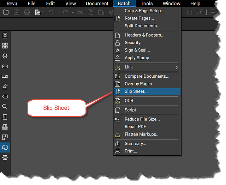Open the Tool Chest panel icon
This screenshot has width=226, height=185.
[x=5, y=66]
